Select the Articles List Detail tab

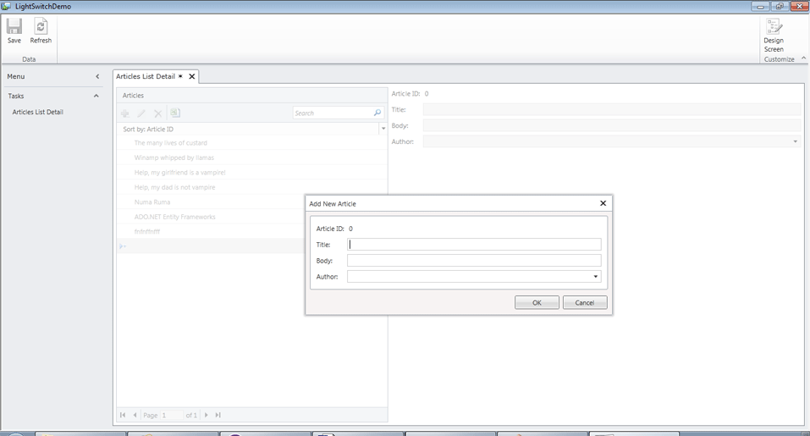tap(146, 76)
